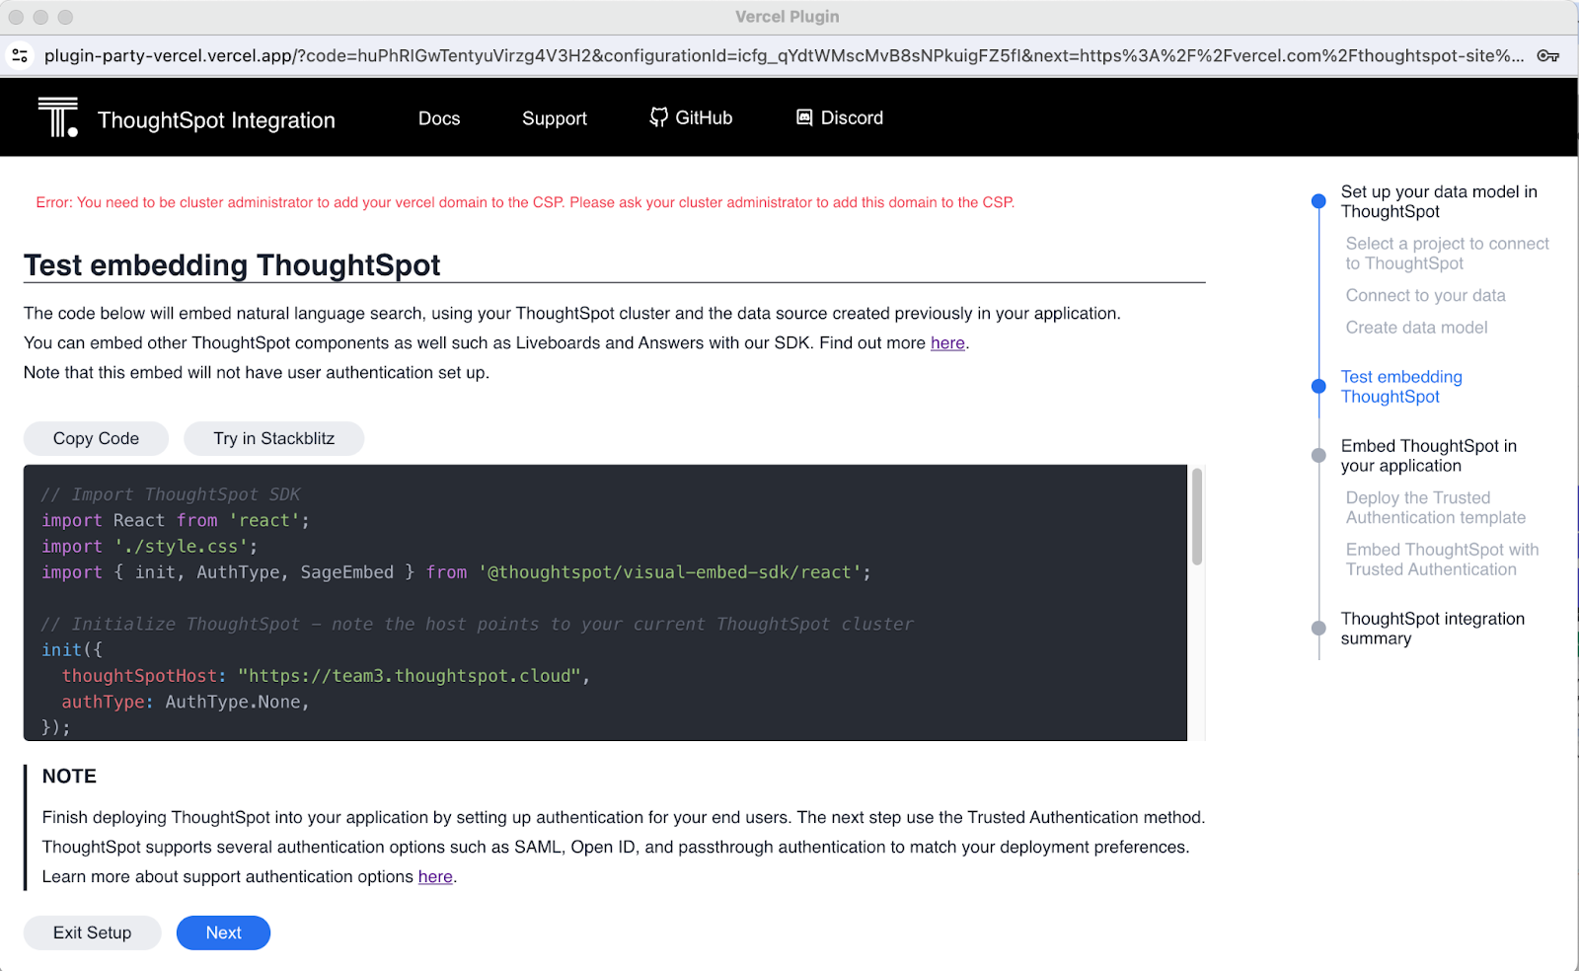Viewport: 1579px width, 971px height.
Task: Click the browser URL address field
Action: click(x=780, y=56)
